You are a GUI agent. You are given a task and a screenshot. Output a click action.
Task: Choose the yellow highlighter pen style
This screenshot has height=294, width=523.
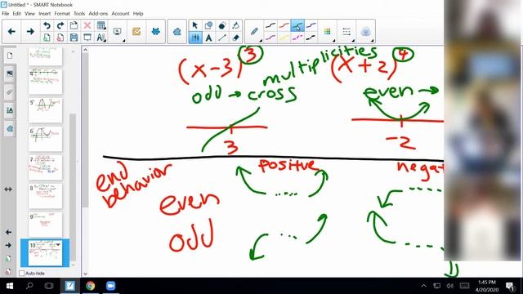284,38
